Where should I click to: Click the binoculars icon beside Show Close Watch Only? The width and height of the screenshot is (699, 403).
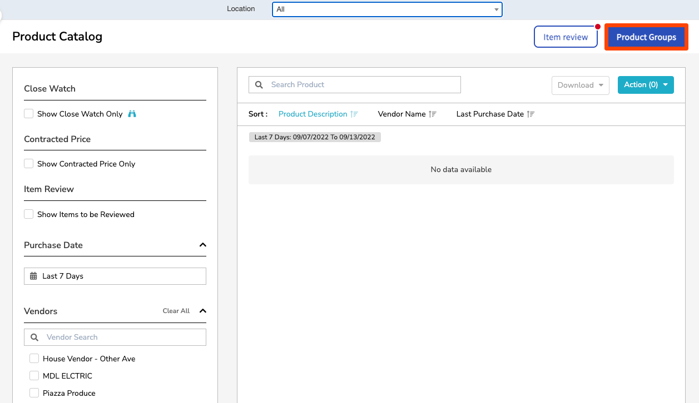(132, 113)
